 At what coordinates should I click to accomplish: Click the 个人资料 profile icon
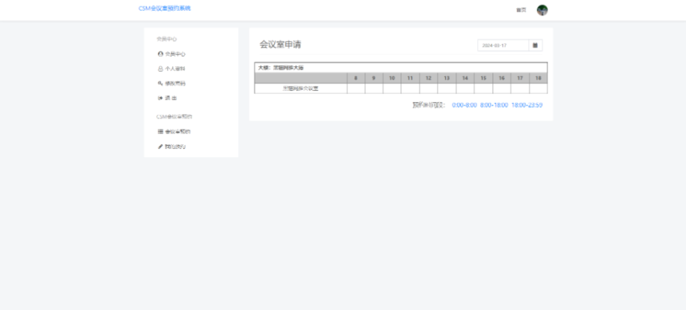[160, 69]
